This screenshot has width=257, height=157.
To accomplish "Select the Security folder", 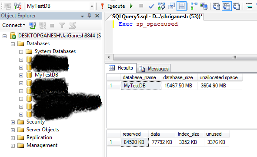I will coord(36,122).
